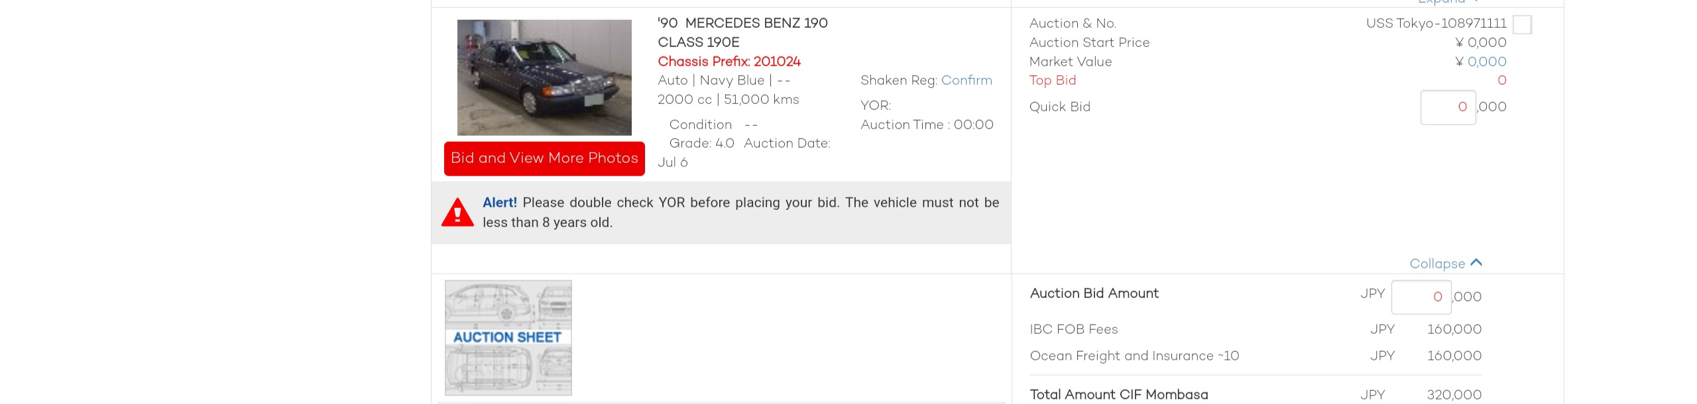Open the Auction Sheet thumbnail
1697x404 pixels.
(508, 338)
